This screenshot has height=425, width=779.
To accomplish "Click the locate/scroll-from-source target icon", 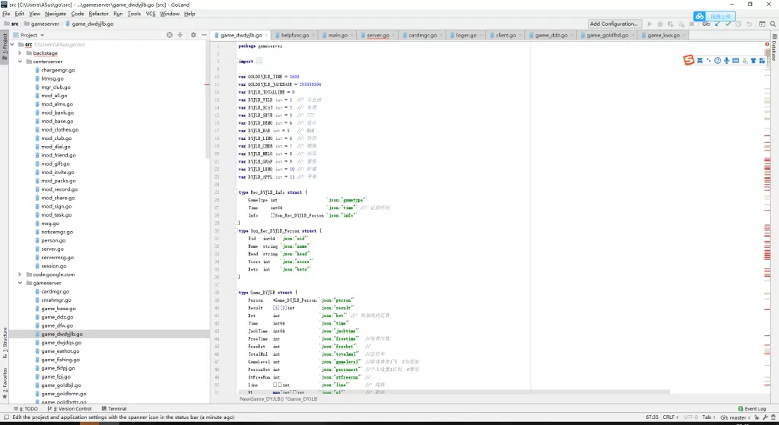I will tap(169, 35).
